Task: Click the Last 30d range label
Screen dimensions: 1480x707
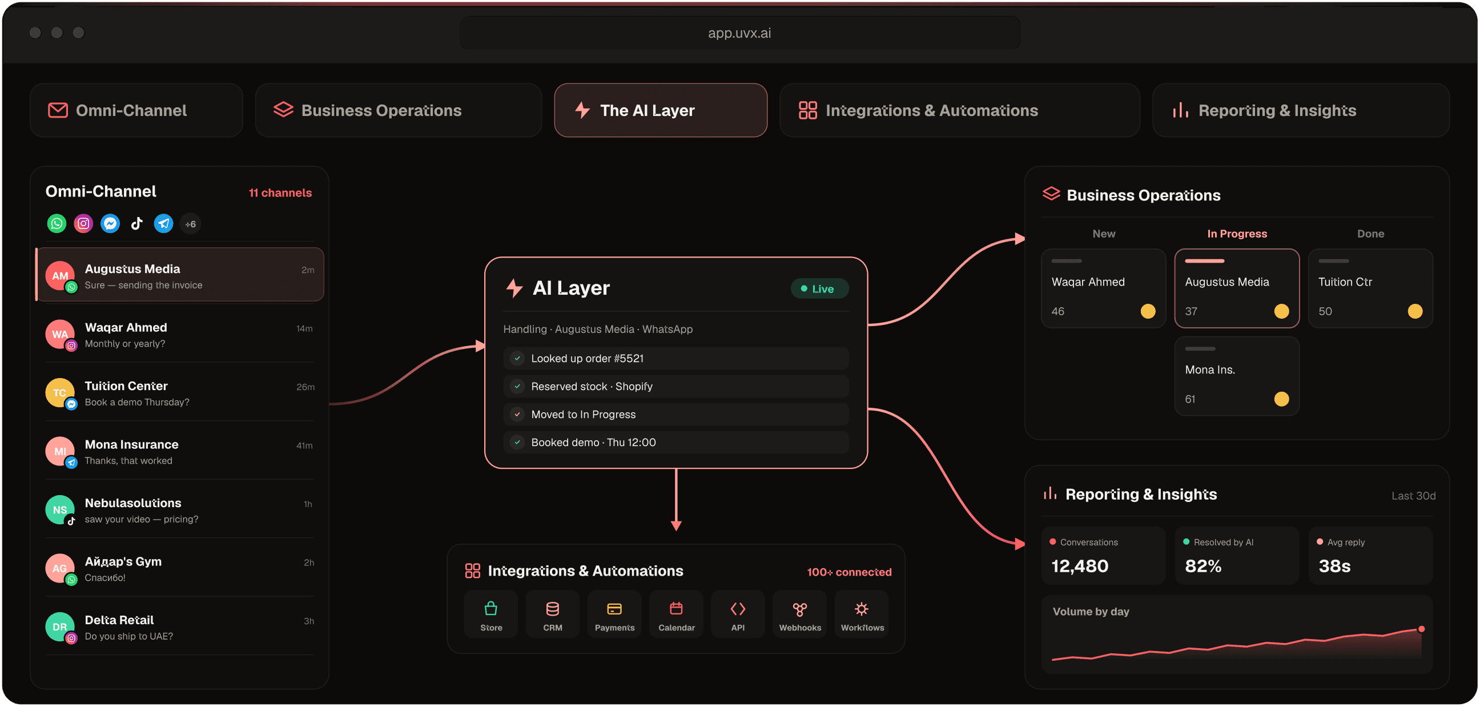Action: tap(1413, 496)
